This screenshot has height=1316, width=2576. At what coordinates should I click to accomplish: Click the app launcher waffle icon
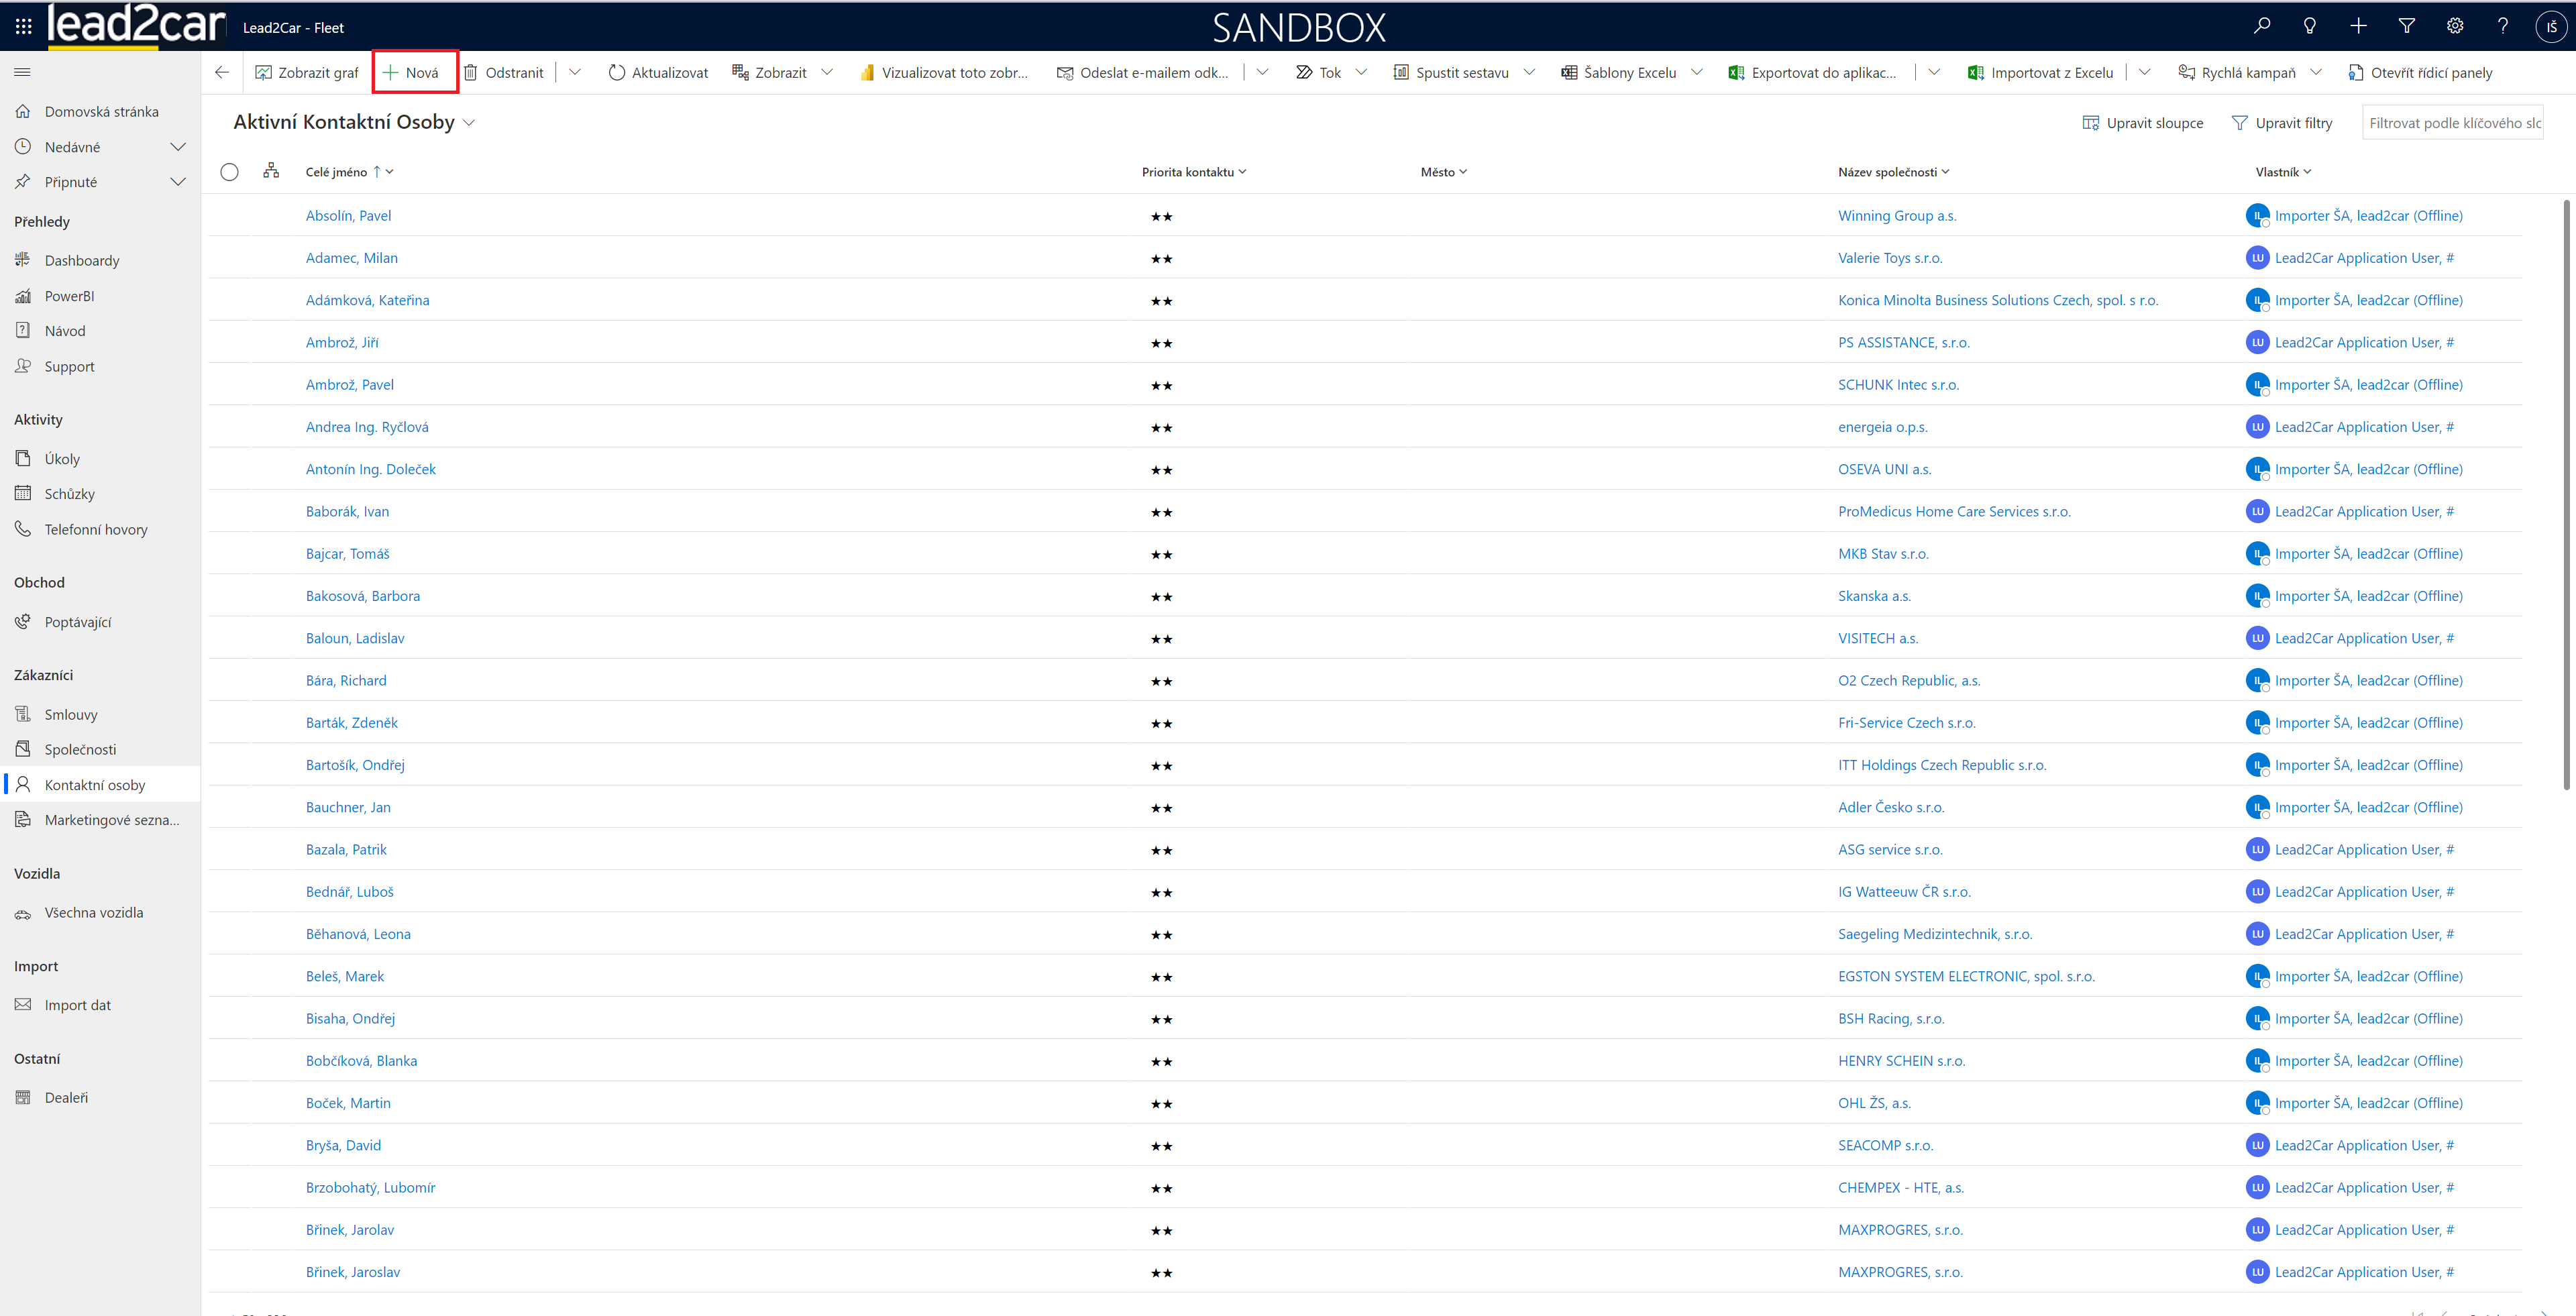point(23,27)
